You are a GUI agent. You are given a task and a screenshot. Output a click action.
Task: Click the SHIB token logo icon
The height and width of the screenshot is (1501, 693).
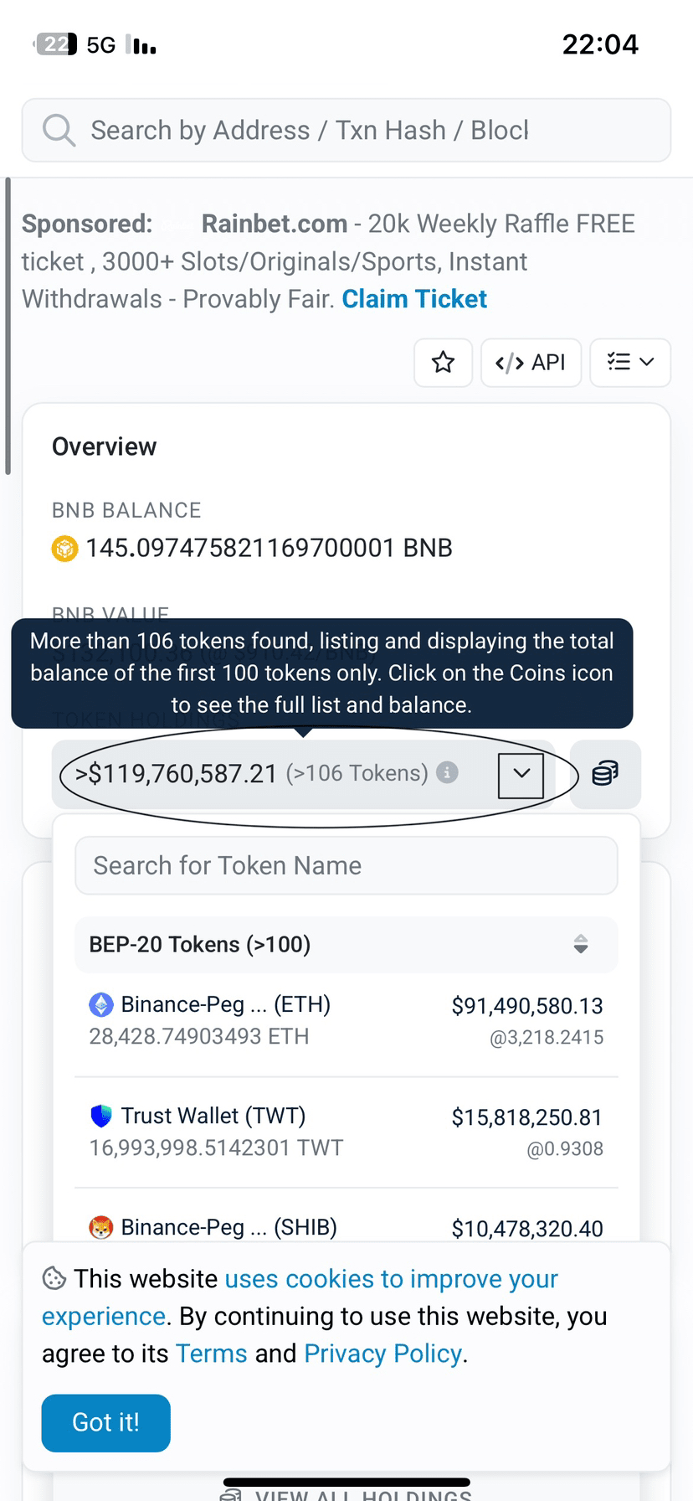(x=100, y=1228)
